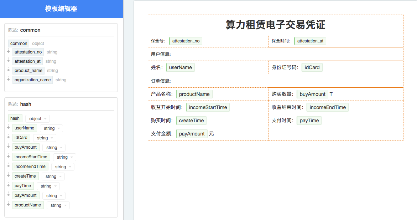Open the userName string type dropdown
The height and width of the screenshot is (220, 417).
52,128
